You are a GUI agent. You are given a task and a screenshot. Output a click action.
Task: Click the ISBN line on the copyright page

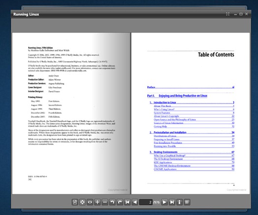click(x=37, y=177)
